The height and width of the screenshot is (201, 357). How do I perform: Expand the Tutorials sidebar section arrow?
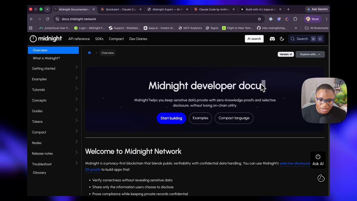[76, 89]
